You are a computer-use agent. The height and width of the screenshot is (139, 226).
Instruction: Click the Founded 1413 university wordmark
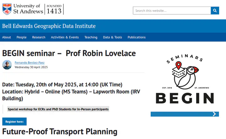(54, 9)
